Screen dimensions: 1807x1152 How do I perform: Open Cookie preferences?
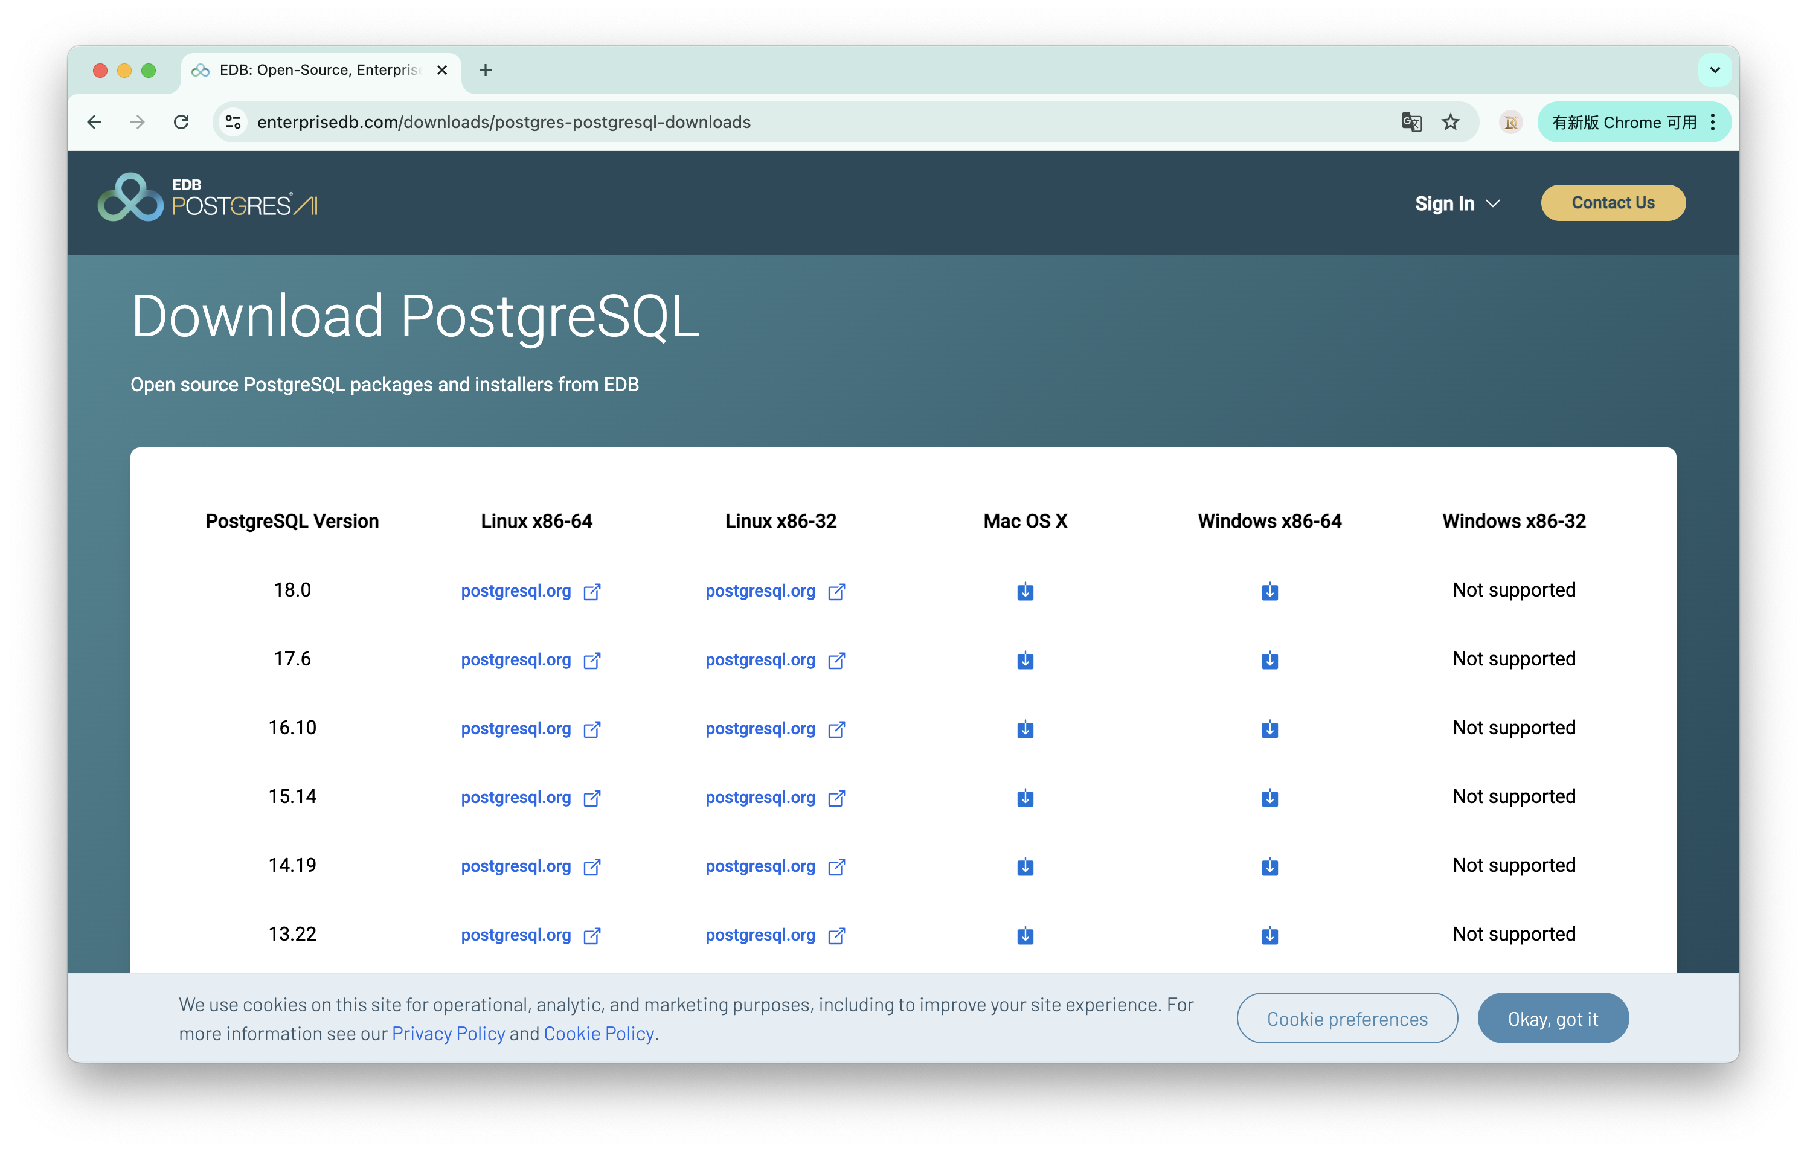tap(1347, 1019)
